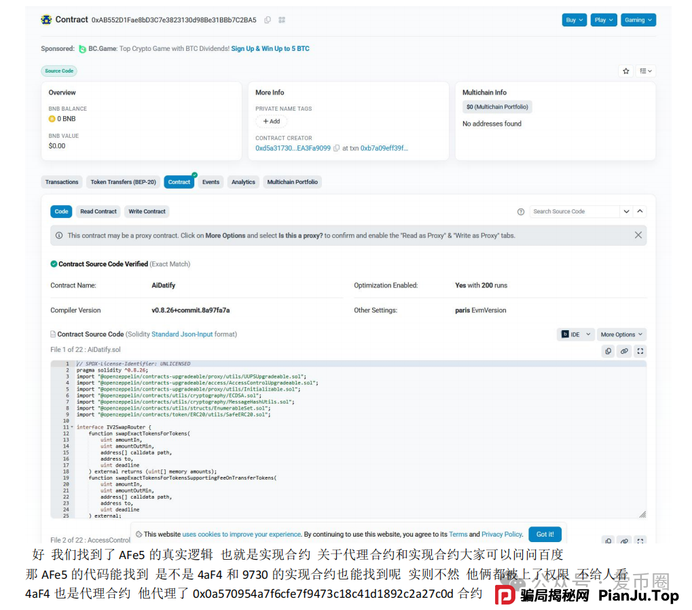Add the contract to favorites via star icon
Image resolution: width=692 pixels, height=610 pixels.
click(625, 71)
